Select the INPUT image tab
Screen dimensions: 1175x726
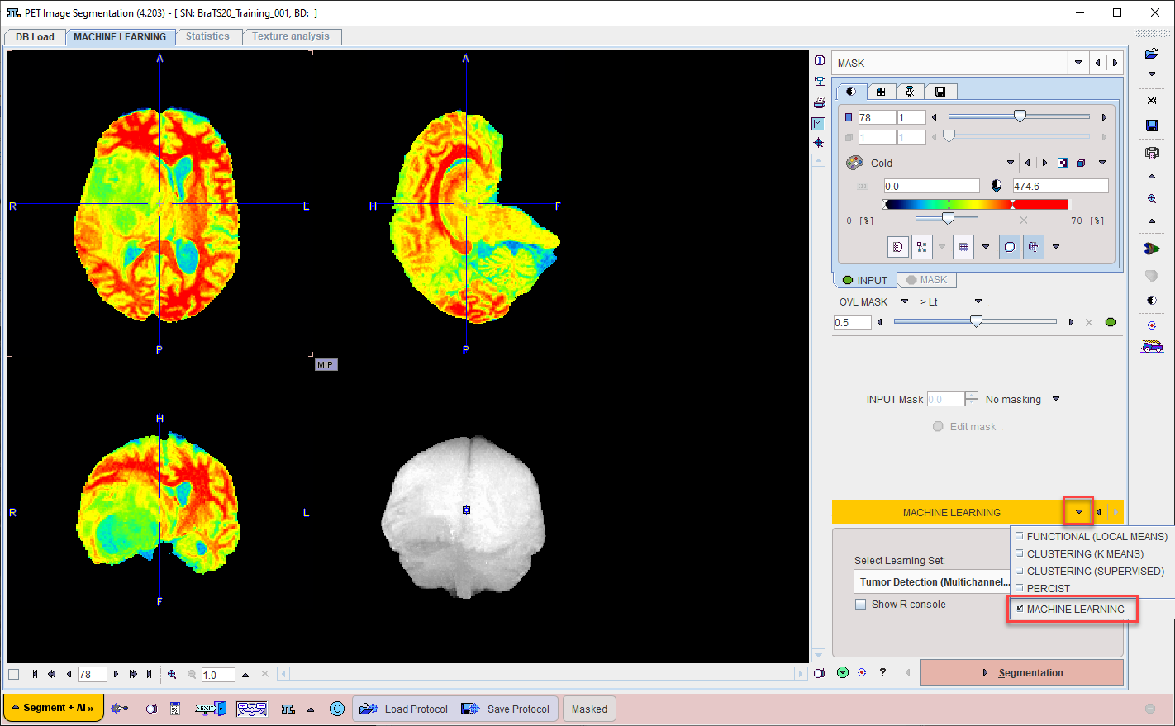(864, 280)
